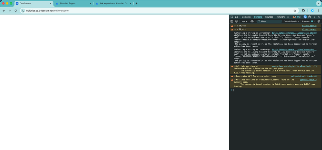Viewport: 322px width, 150px height.
Task: Open the content.js:3873 source link
Action: [x=308, y=80]
